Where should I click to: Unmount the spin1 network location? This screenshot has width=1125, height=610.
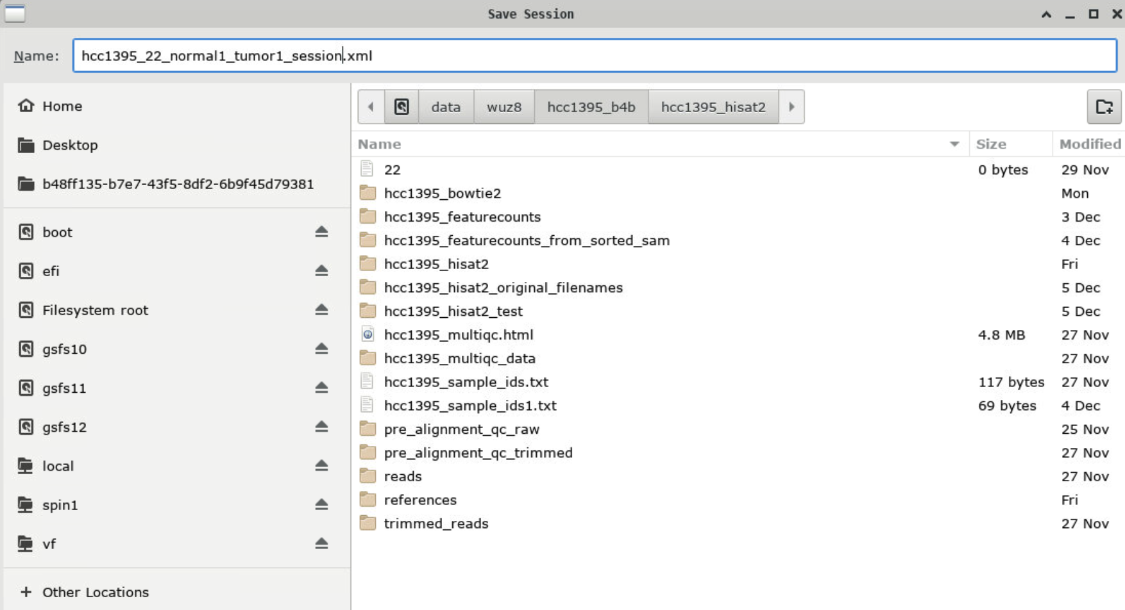(x=321, y=505)
